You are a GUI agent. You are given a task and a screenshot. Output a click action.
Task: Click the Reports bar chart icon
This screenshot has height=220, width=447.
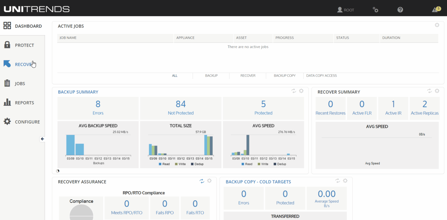(x=7, y=102)
